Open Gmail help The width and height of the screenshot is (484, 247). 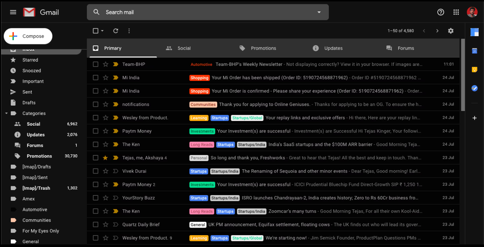441,12
